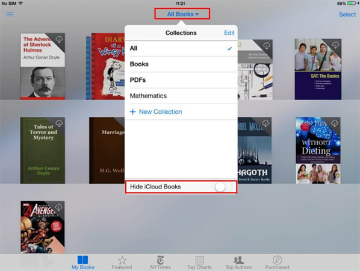This screenshot has height=271, width=360.
Task: Open the Marriage book by H.G. Wells
Action: [x=107, y=151]
